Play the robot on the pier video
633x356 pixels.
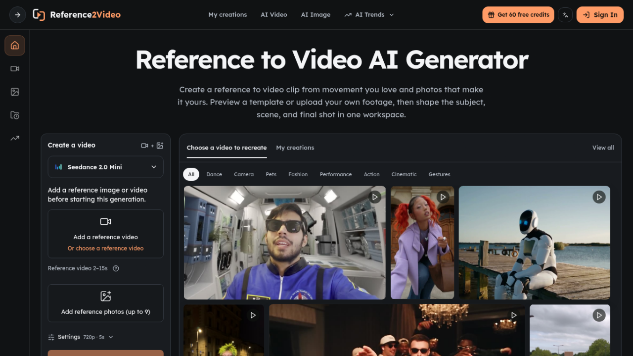point(599,197)
